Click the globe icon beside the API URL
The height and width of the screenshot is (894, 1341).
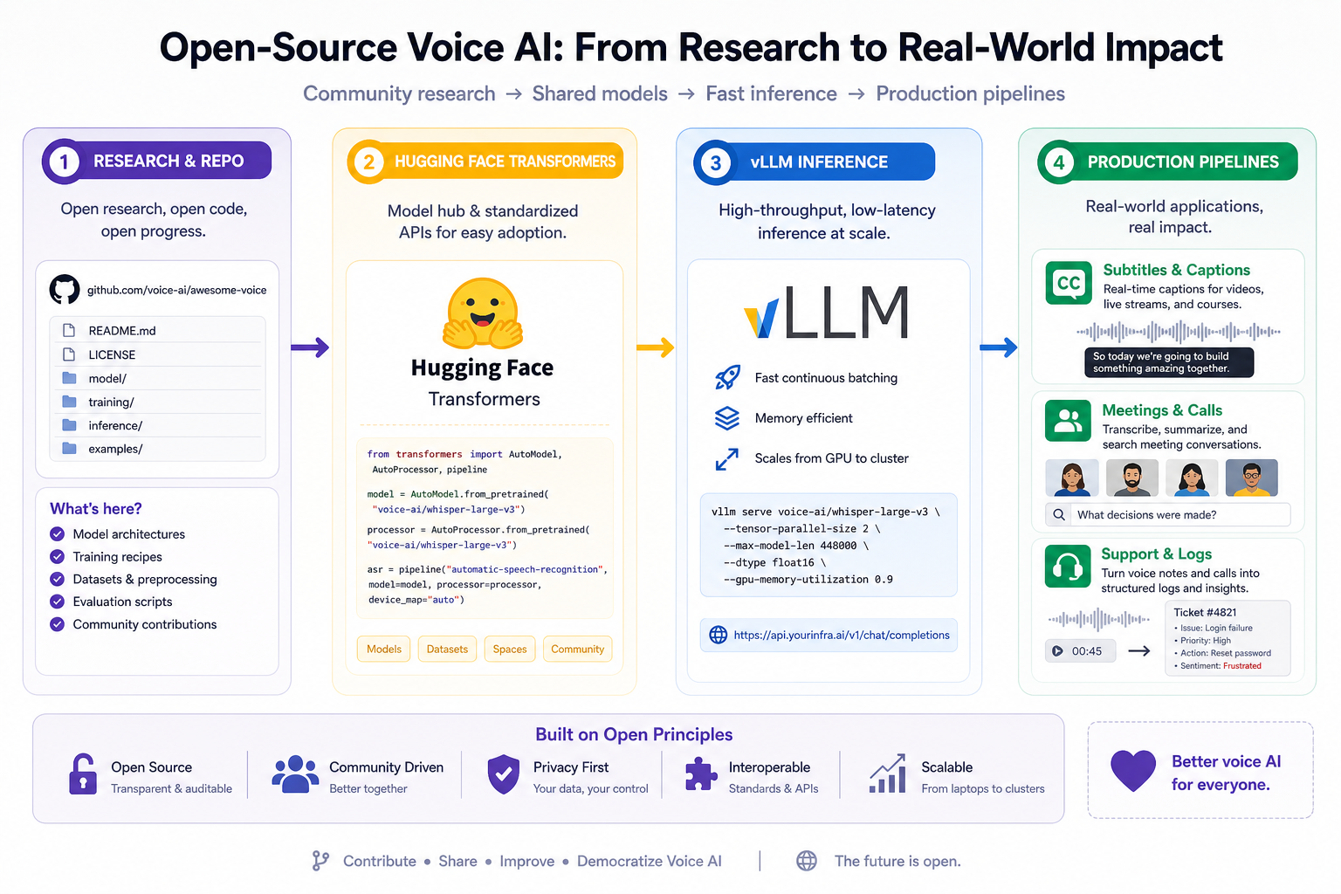pyautogui.click(x=719, y=635)
